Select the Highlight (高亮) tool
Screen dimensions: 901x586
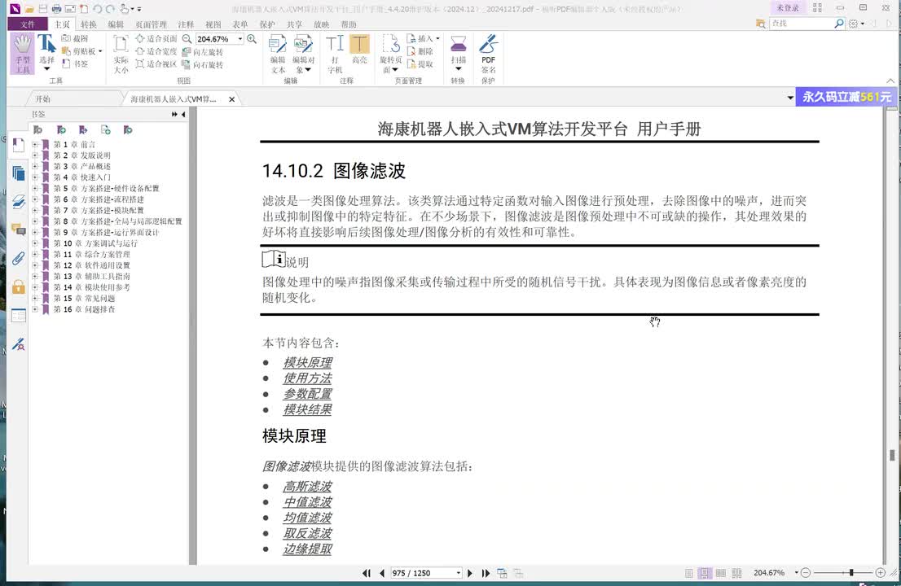(x=360, y=50)
